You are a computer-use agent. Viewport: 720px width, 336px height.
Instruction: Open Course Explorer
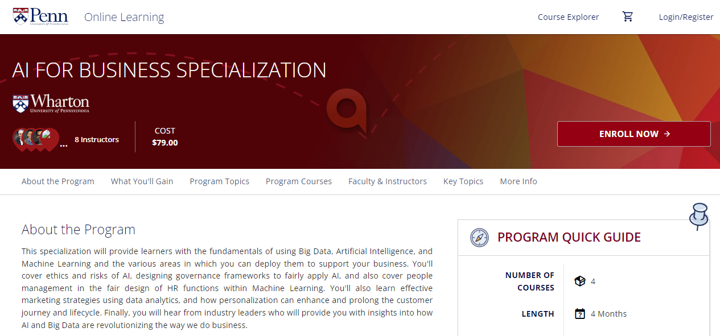click(568, 17)
